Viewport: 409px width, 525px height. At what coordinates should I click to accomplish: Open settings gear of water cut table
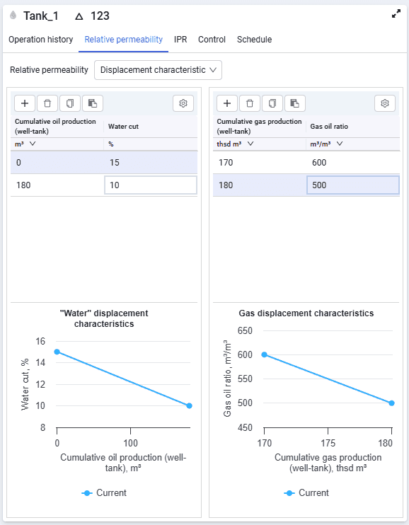pos(183,103)
